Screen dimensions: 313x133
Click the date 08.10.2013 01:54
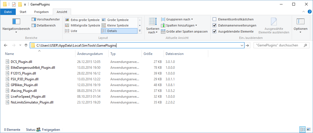click(89, 97)
